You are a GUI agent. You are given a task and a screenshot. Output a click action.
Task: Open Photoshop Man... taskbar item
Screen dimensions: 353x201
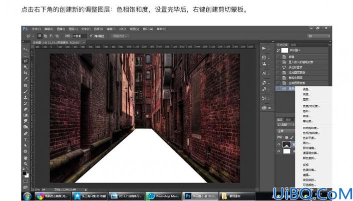pyautogui.click(x=163, y=196)
